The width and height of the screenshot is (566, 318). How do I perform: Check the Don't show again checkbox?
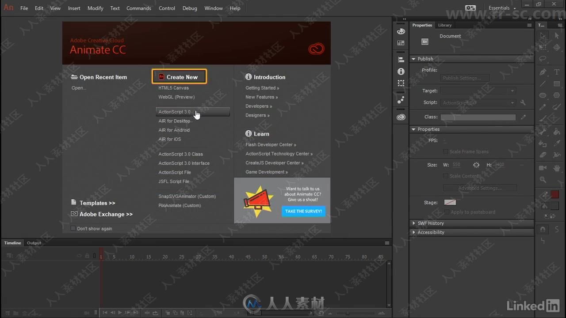tap(73, 228)
